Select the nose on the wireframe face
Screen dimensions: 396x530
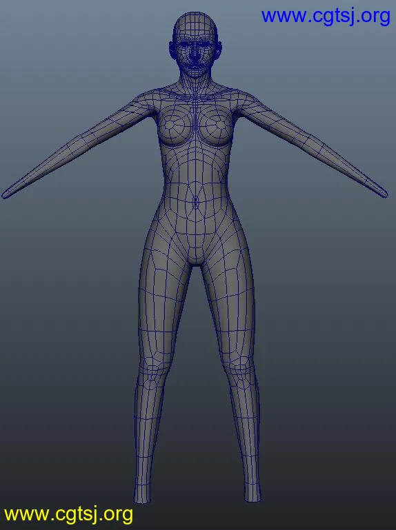[195, 56]
